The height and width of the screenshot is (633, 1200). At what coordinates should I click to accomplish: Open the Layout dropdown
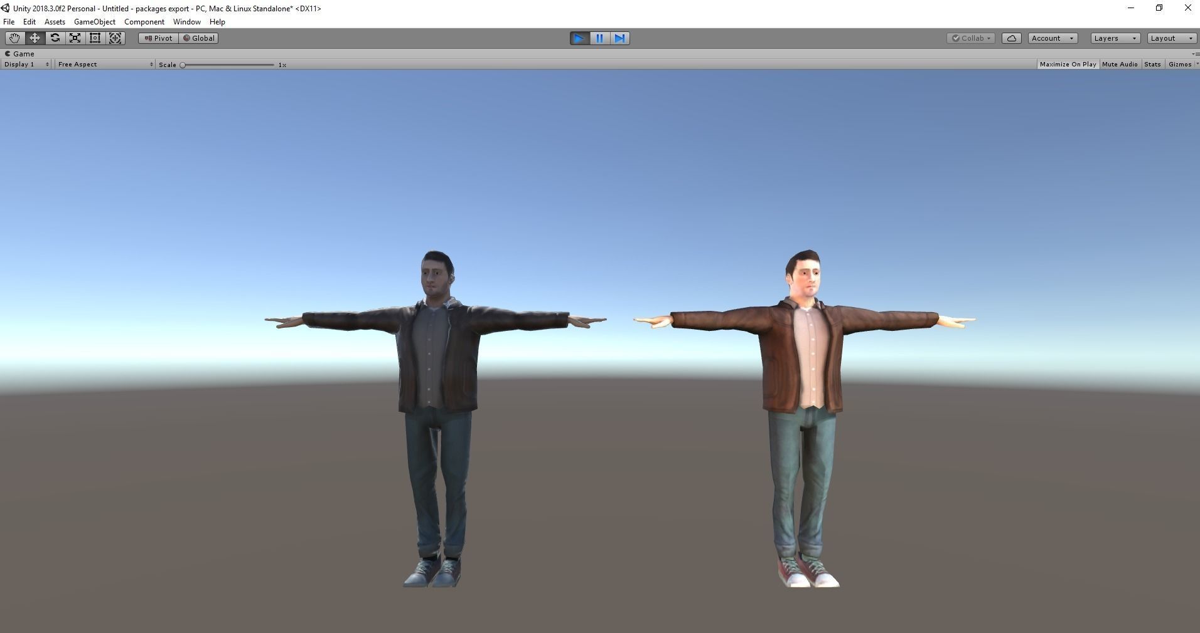1170,38
